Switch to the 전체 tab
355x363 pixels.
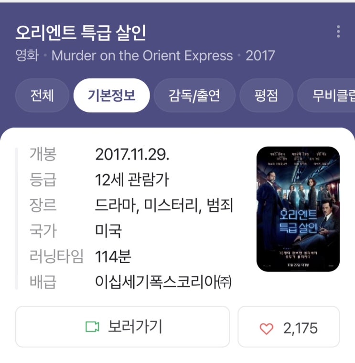pos(42,96)
